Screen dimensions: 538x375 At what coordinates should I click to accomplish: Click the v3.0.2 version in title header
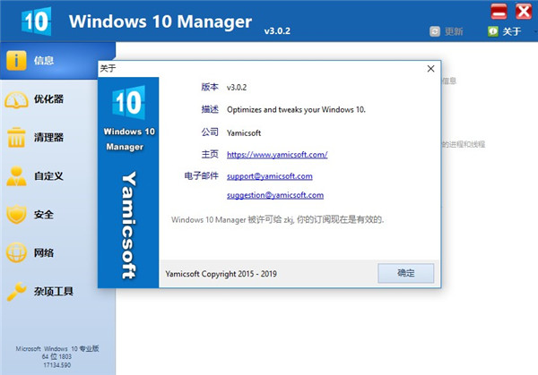click(x=277, y=31)
